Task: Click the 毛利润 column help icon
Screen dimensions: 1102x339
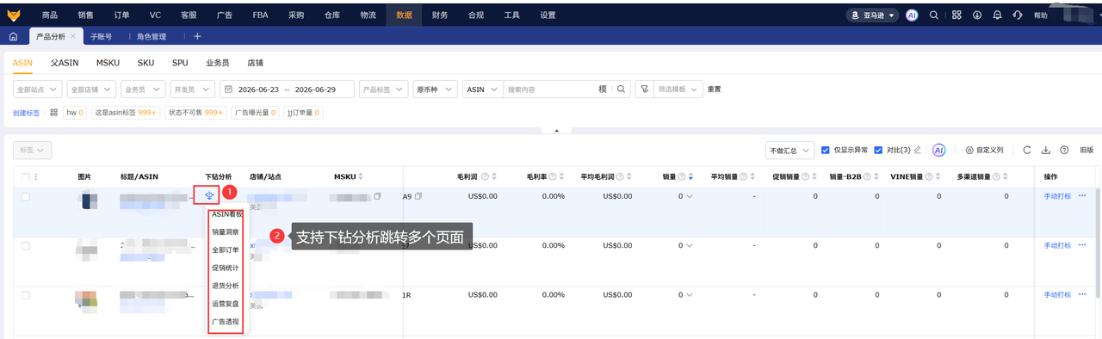Action: click(485, 176)
